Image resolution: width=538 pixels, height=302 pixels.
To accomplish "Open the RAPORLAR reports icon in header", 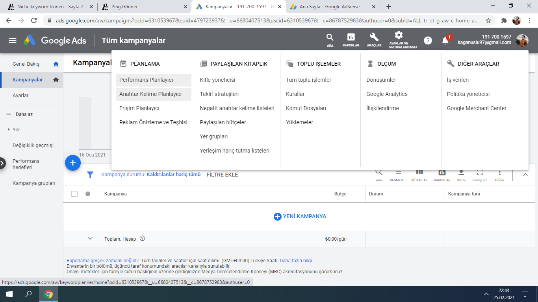I will tap(351, 40).
